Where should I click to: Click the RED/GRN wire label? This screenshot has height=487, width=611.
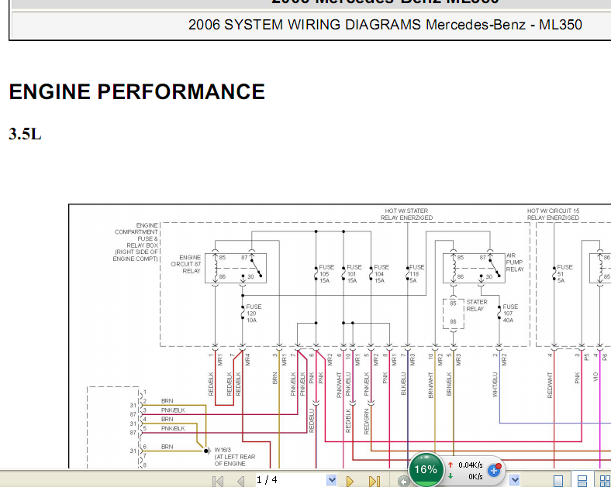click(x=366, y=421)
